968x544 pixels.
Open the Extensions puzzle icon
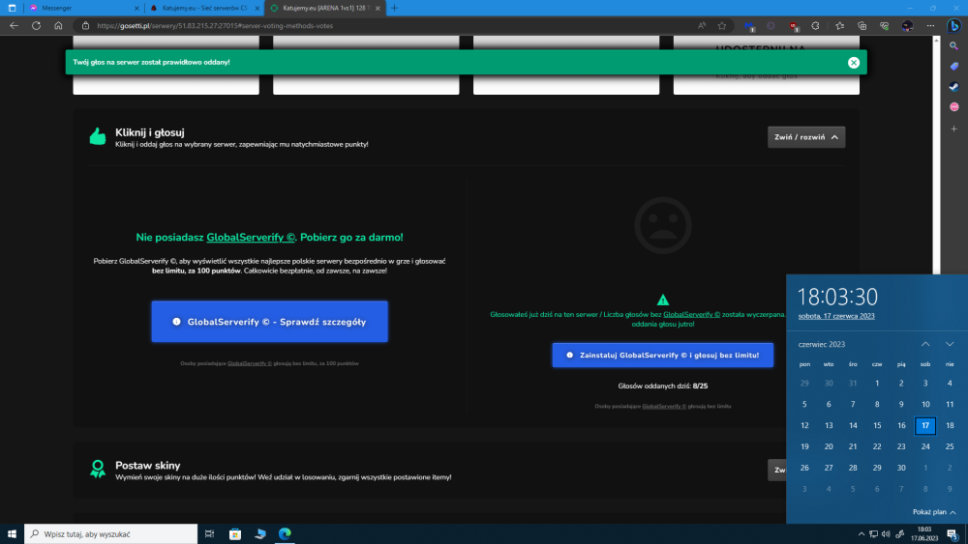pos(815,26)
